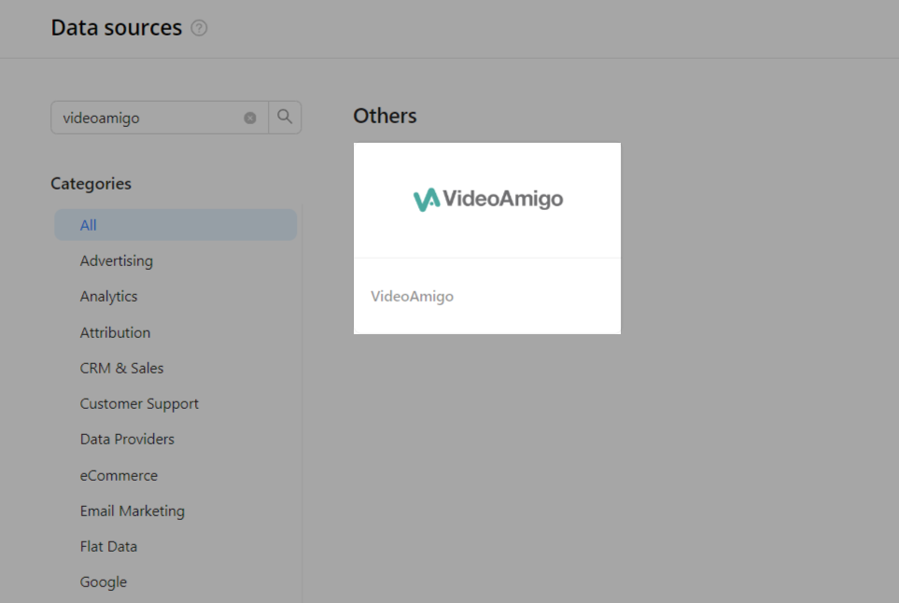The image size is (899, 603).
Task: Switch to Attribution category
Action: (x=115, y=332)
